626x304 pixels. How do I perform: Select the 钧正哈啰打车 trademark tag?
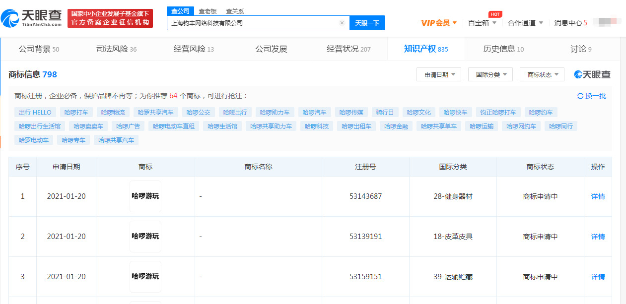pyautogui.click(x=498, y=112)
